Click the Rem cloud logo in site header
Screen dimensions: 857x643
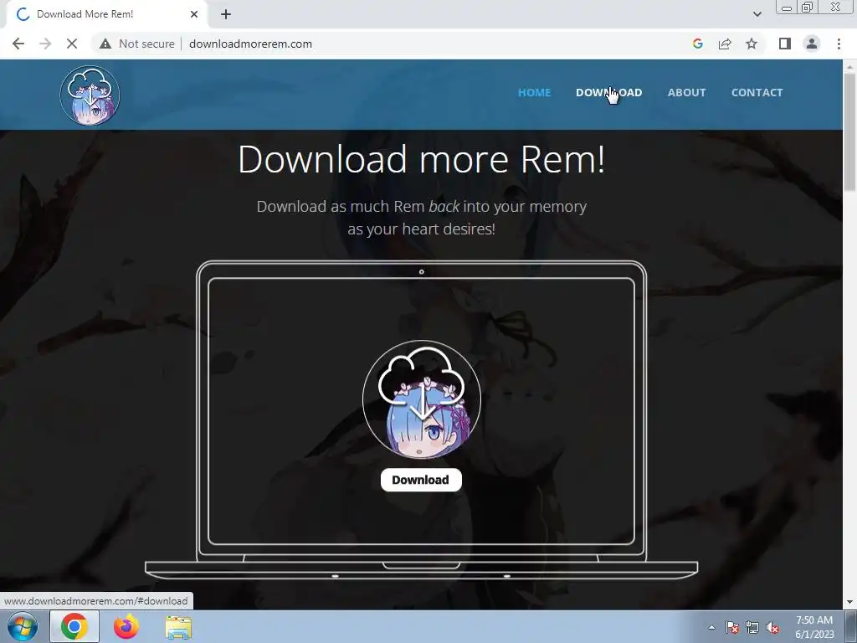click(90, 95)
